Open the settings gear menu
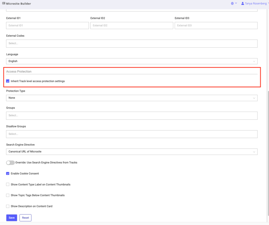269x225 pixels. pos(232,3)
